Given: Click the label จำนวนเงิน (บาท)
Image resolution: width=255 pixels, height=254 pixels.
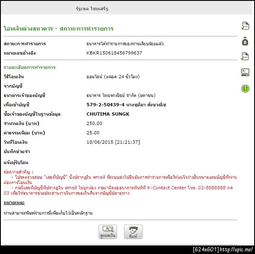Looking at the screenshot, I should [x=22, y=124].
